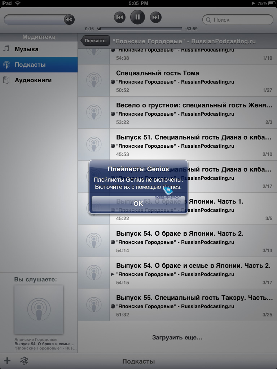Skip to next track
The image size is (277, 369).
click(x=156, y=17)
